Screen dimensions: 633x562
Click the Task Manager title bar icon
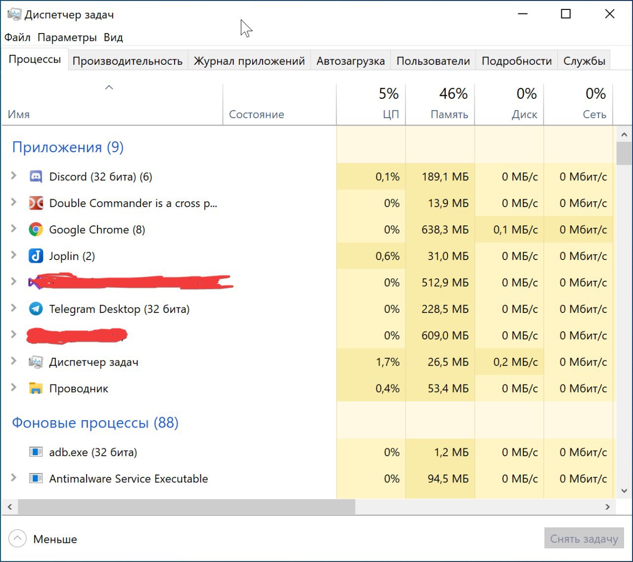(14, 14)
